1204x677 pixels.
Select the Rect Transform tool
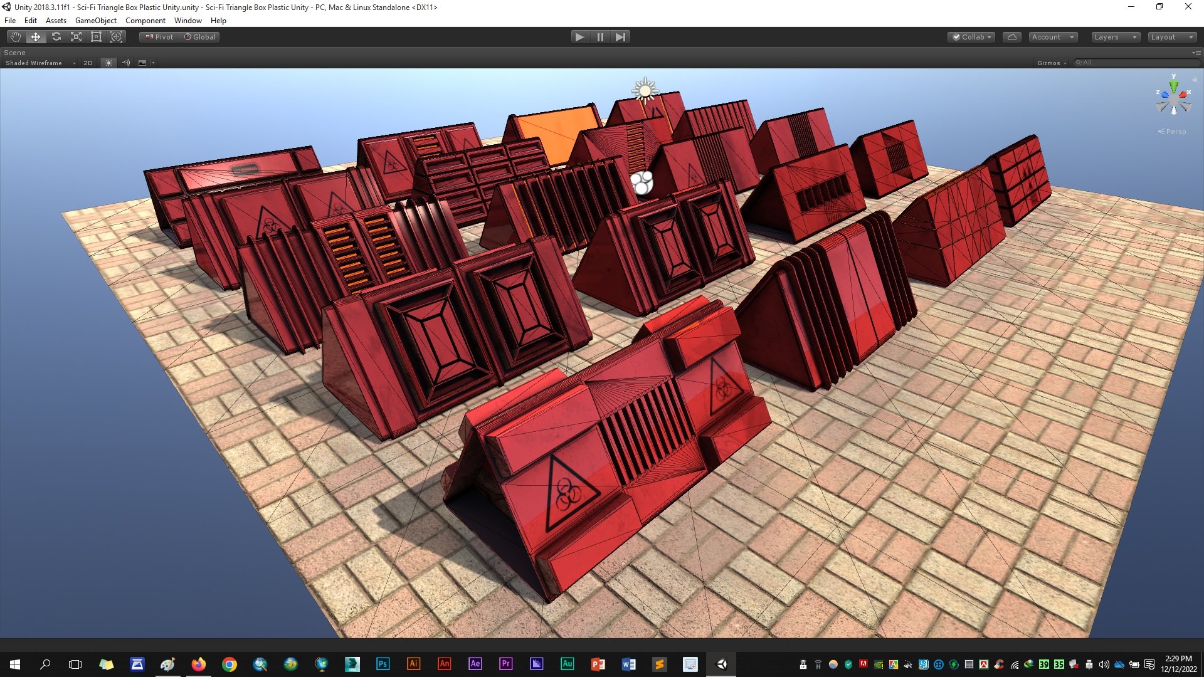[96, 37]
